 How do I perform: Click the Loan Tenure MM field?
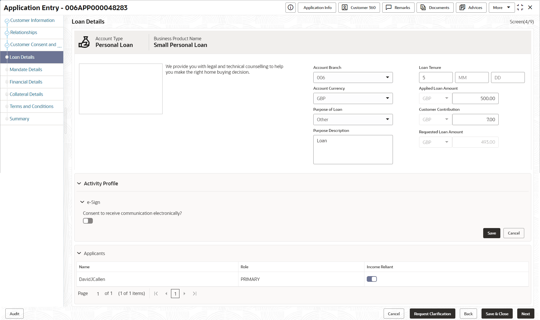pyautogui.click(x=471, y=78)
